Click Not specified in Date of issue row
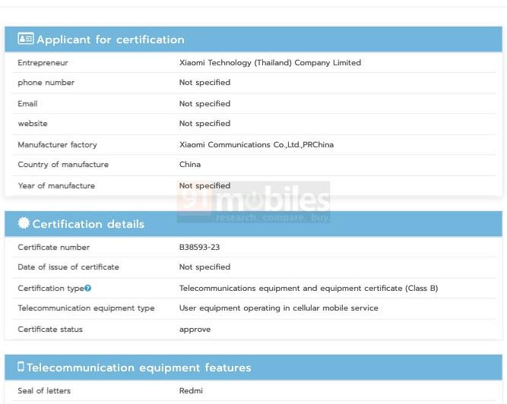 (x=204, y=267)
